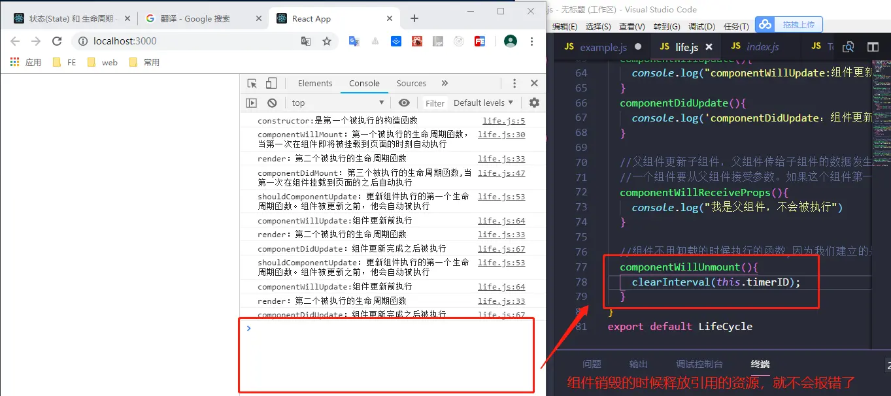Viewport: 891px width, 396px height.
Task: Open the gray RP extension icon
Action: click(x=438, y=41)
